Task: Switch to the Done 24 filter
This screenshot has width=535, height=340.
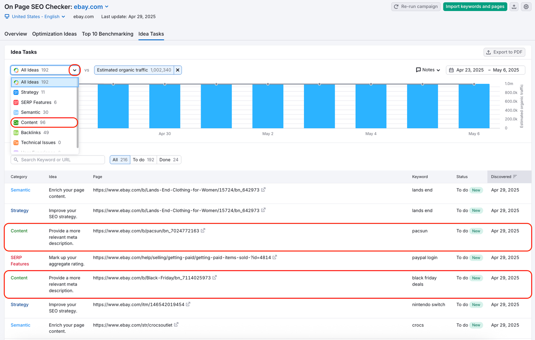Action: click(169, 159)
